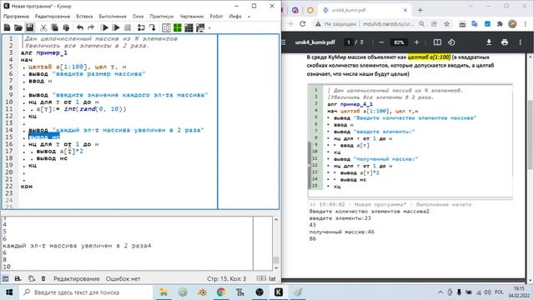Screen dimensions: 534x300
Task: Click 'Ошибок нет' status text
Action: 123,278
